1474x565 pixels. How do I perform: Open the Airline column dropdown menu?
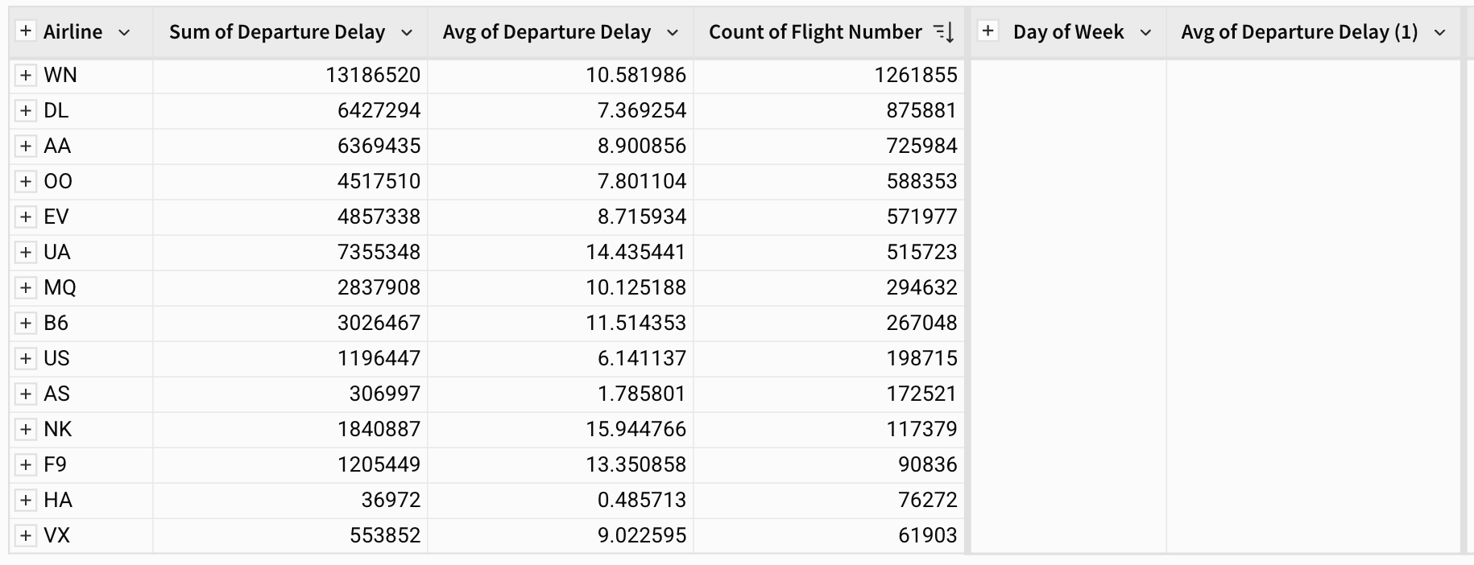(x=124, y=33)
